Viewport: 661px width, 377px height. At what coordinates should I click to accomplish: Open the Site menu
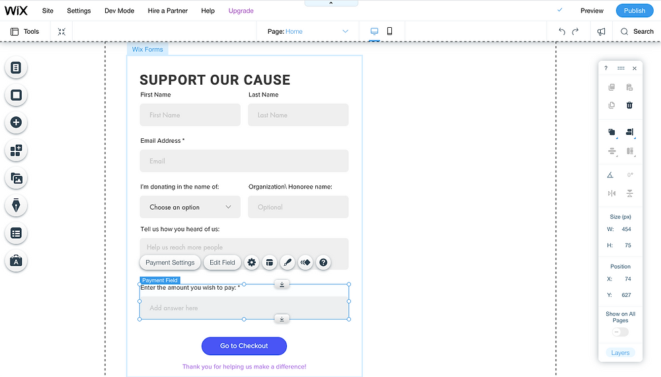pos(48,11)
